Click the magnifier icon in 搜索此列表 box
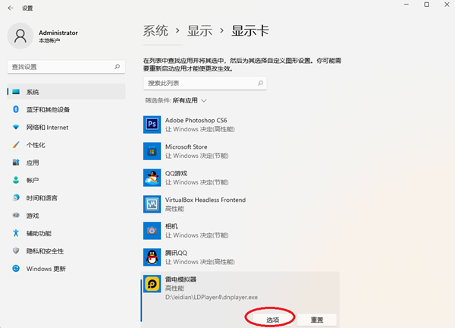The height and width of the screenshot is (328, 455). (260, 83)
